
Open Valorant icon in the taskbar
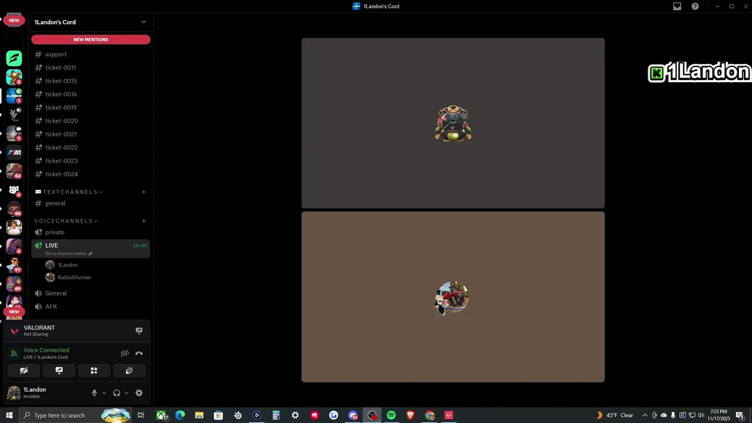pos(449,415)
